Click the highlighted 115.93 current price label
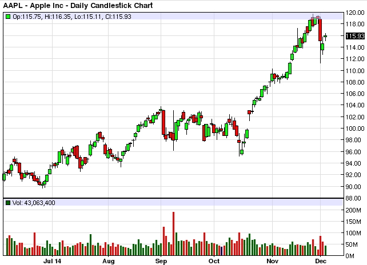Screen dimensions: 367x265 (x=355, y=36)
